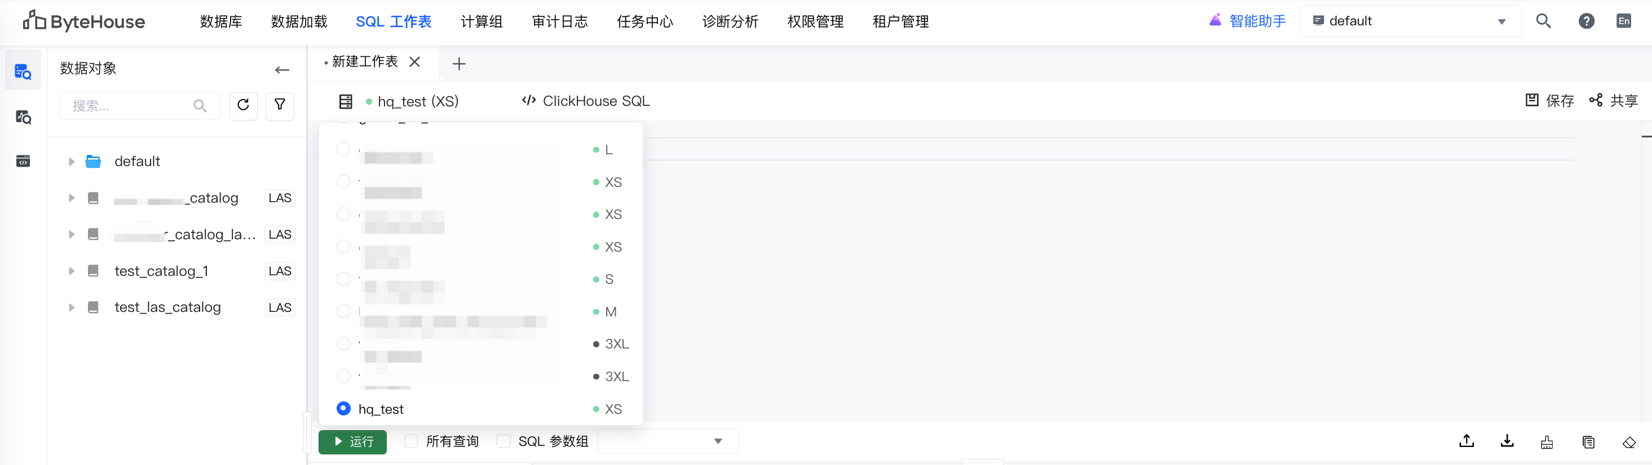
Task: Close the 新建工作表 tab
Action: tap(415, 61)
